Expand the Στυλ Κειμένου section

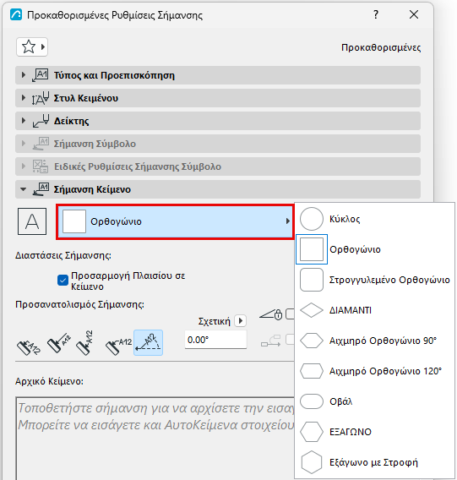pos(218,98)
